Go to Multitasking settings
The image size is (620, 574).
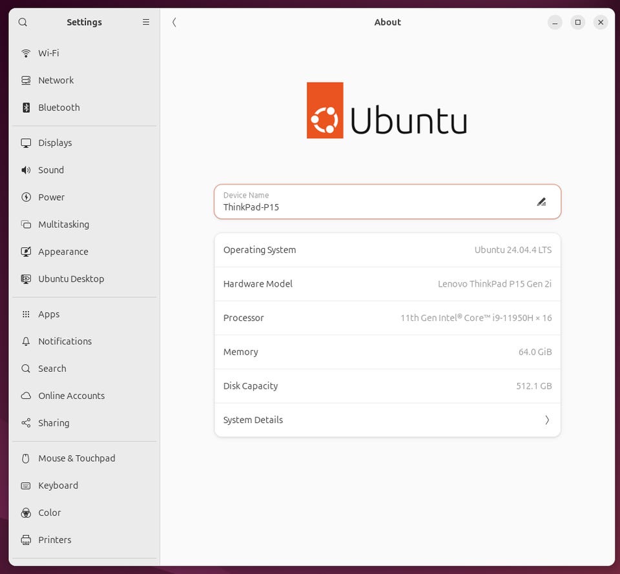point(85,225)
